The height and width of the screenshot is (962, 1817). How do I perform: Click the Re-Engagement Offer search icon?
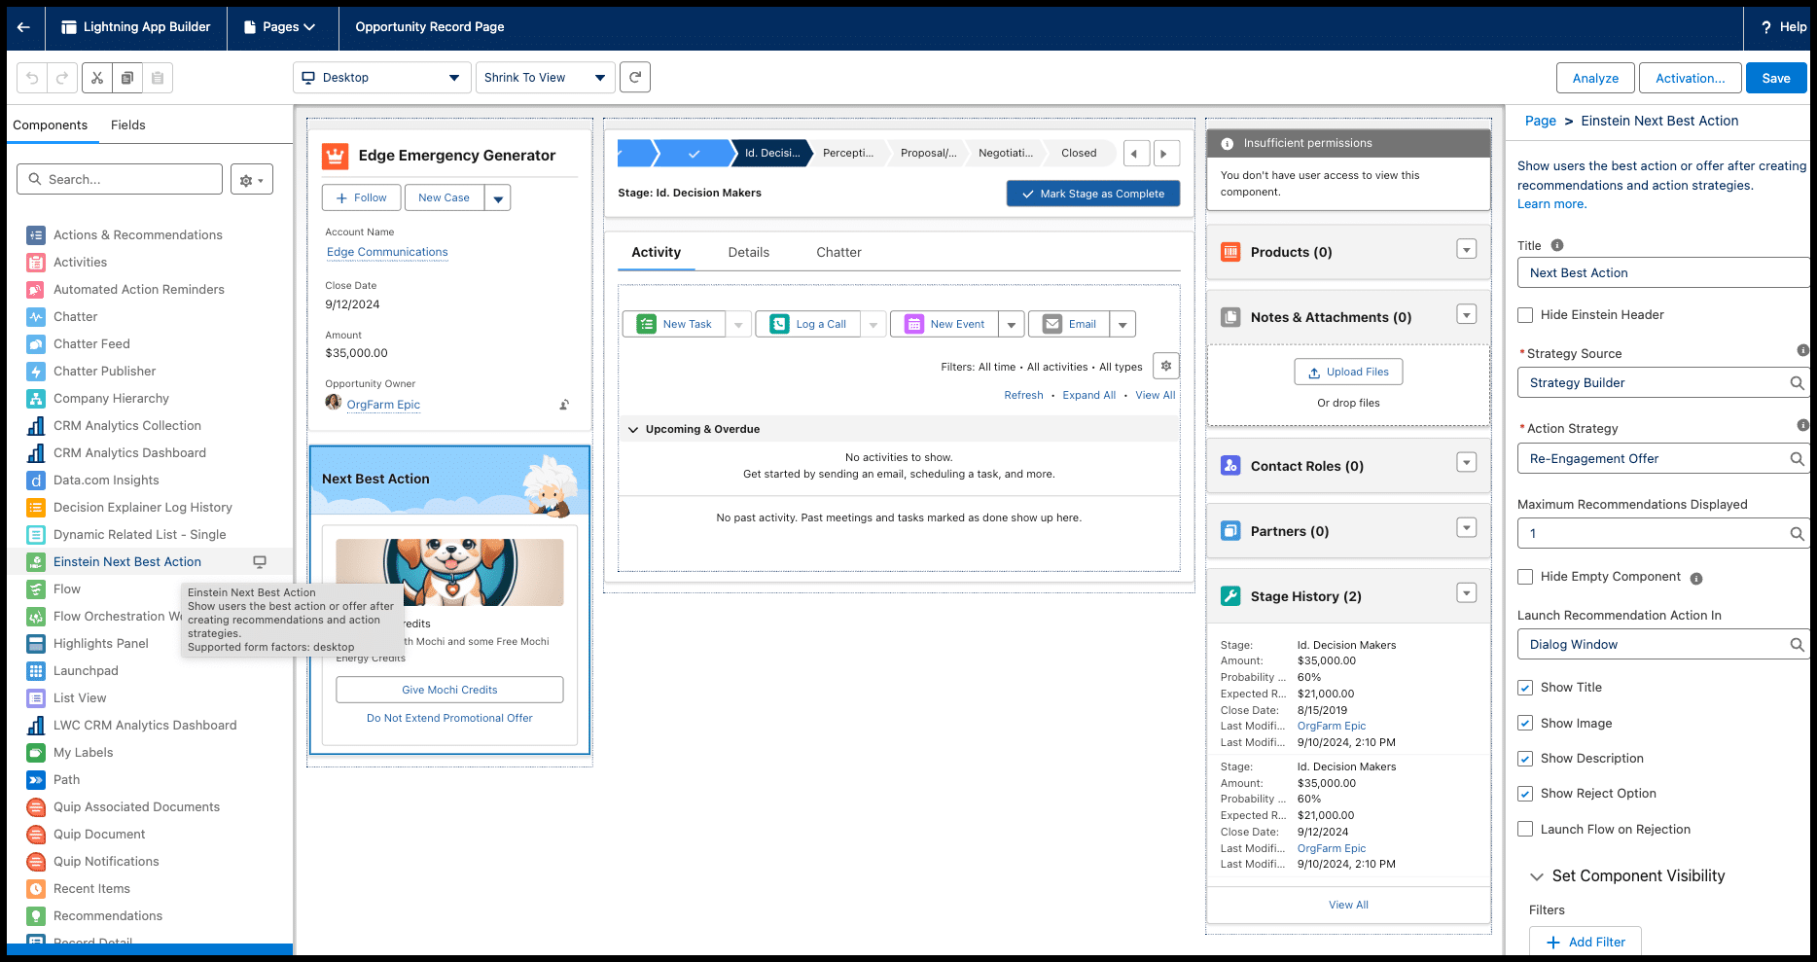(1797, 459)
